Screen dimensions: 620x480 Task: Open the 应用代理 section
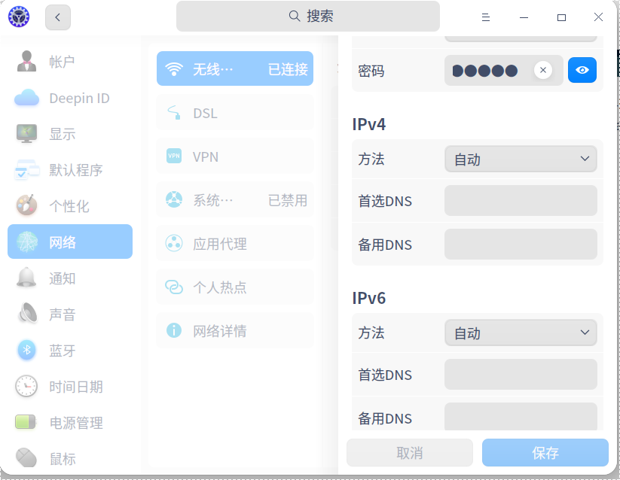(x=235, y=243)
